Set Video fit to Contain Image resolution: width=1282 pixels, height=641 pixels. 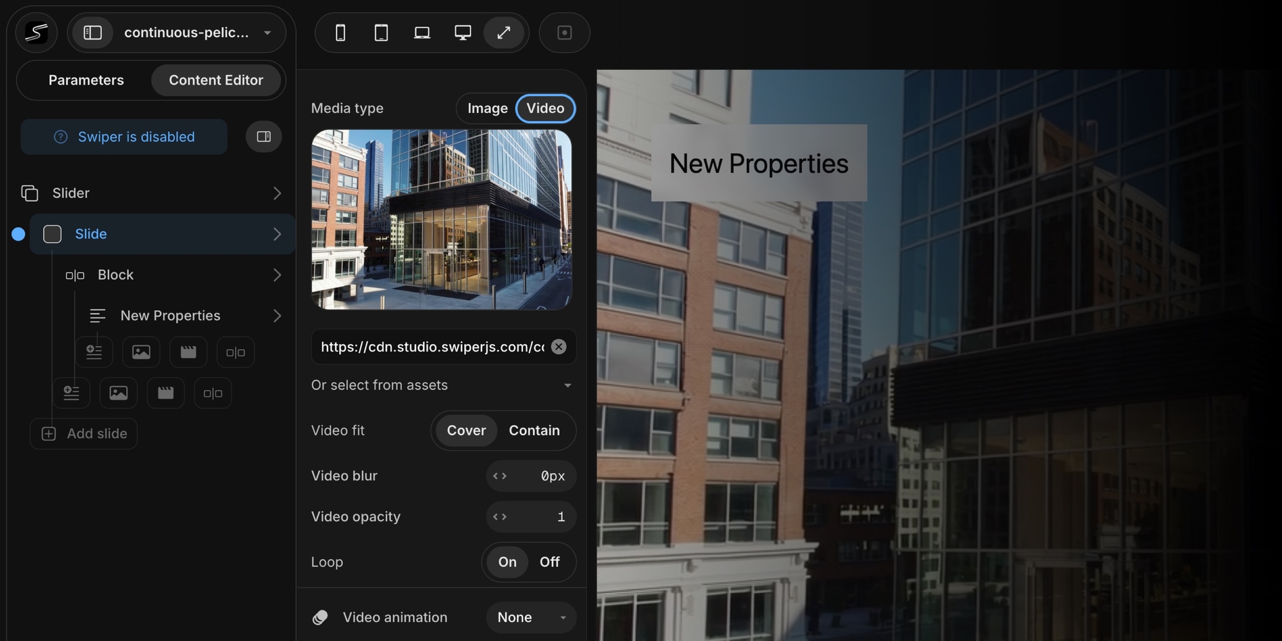coord(534,431)
